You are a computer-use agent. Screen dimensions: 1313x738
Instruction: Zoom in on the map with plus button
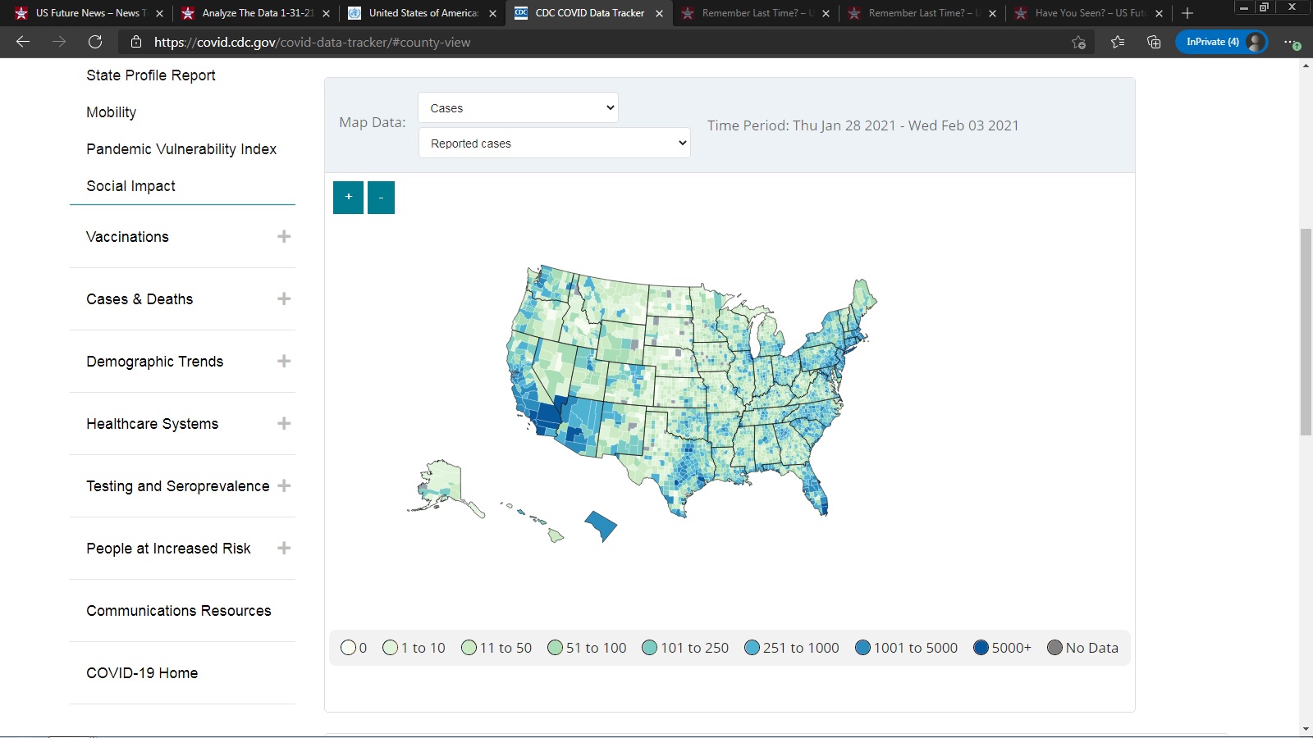(348, 198)
